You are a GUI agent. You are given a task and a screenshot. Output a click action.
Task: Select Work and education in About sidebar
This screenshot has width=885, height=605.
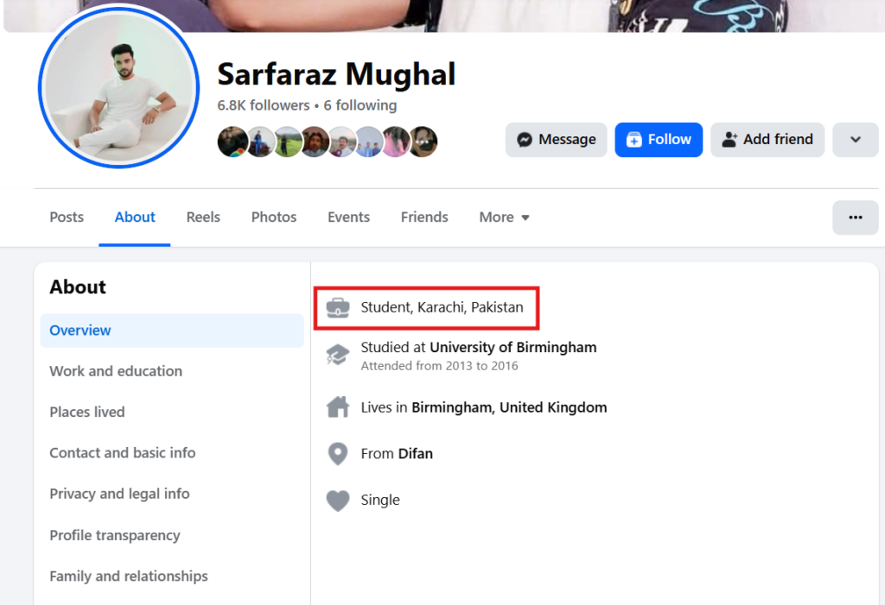pos(116,371)
